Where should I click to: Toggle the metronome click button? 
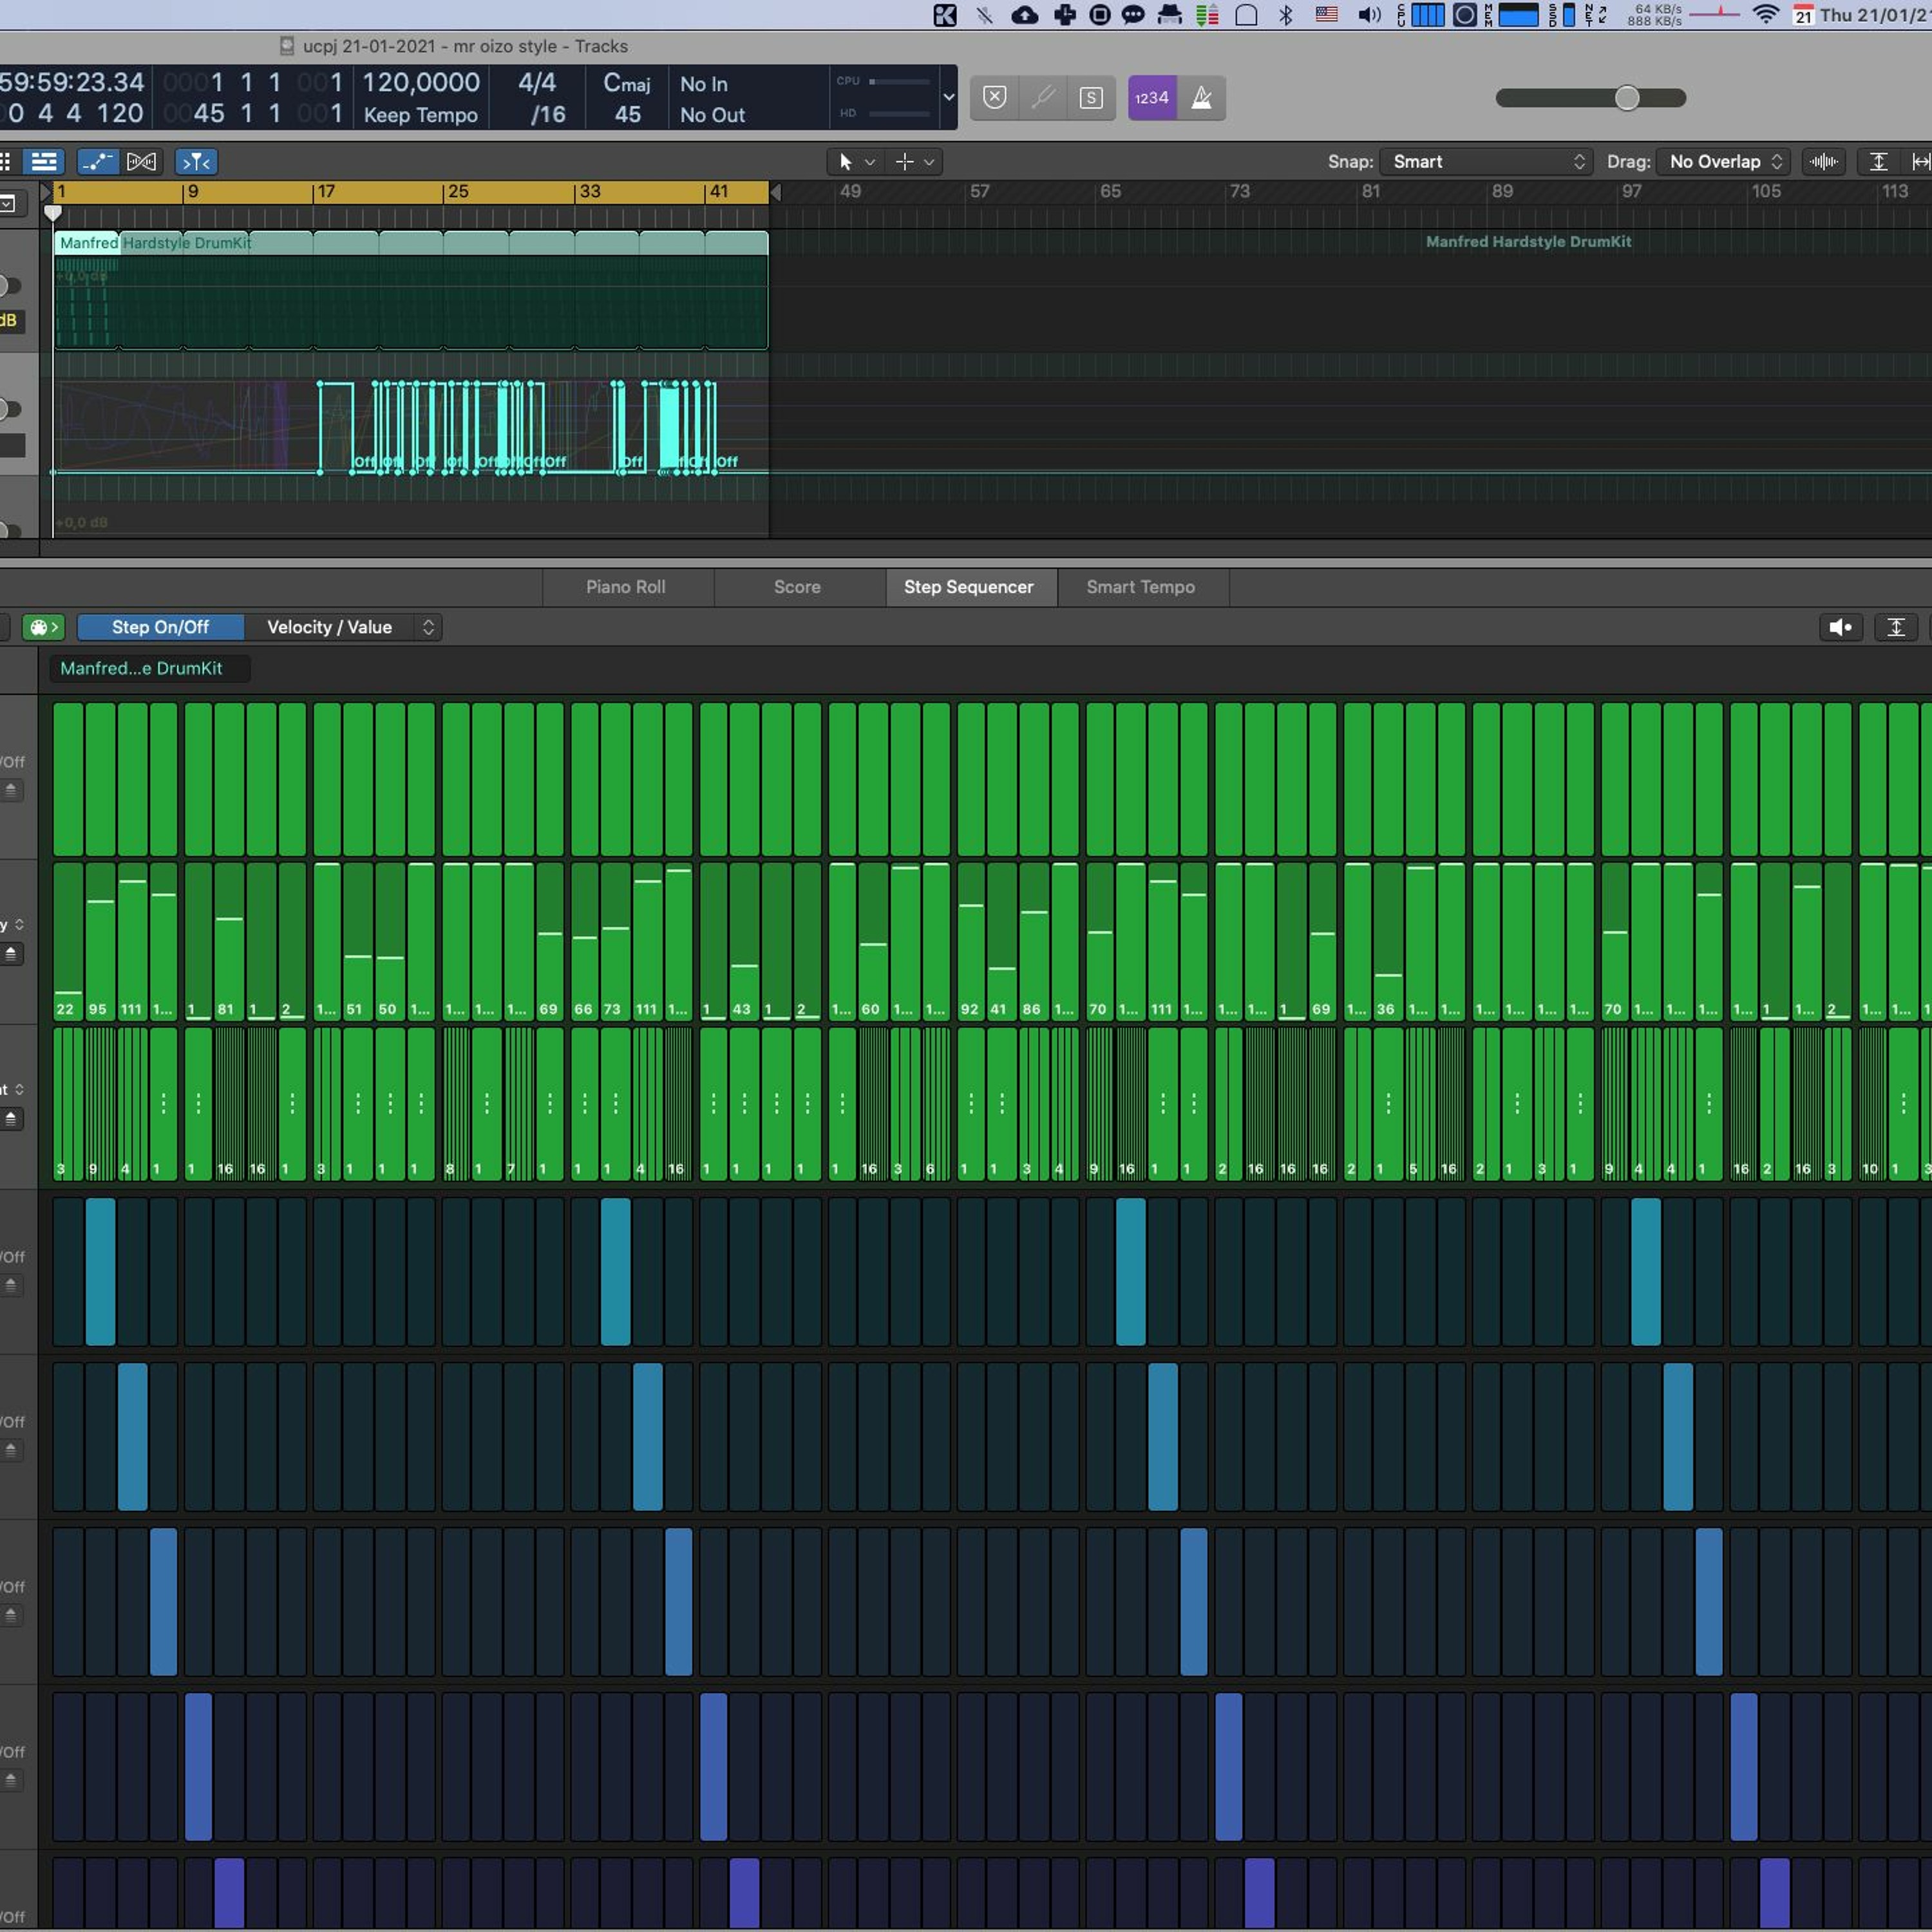[1202, 98]
